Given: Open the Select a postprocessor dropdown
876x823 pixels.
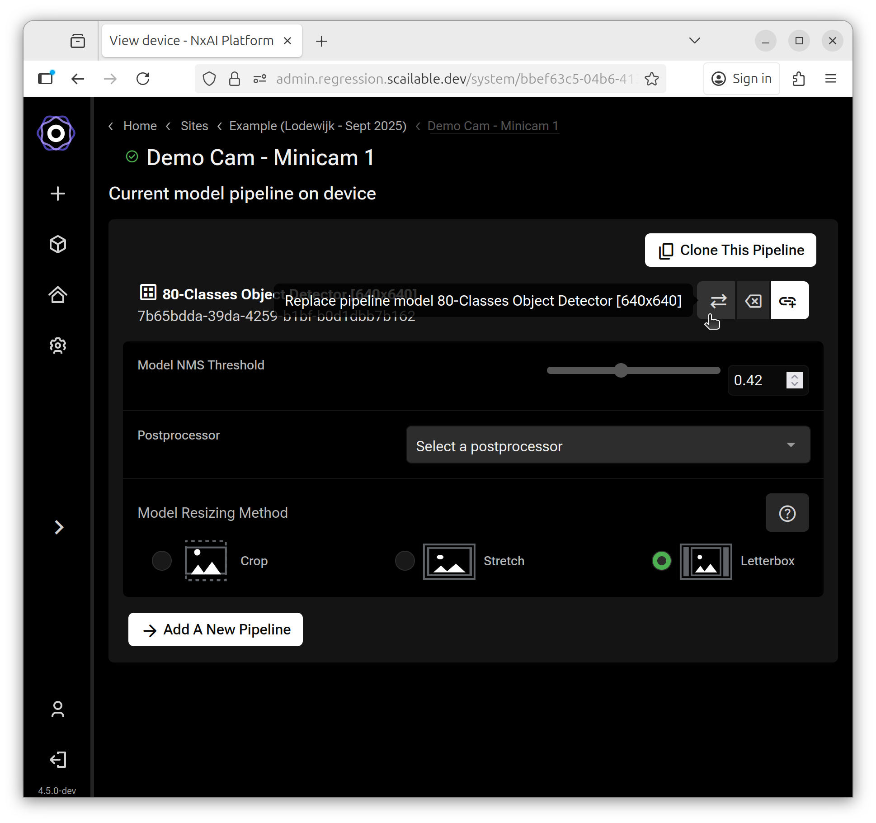Looking at the screenshot, I should tap(608, 445).
